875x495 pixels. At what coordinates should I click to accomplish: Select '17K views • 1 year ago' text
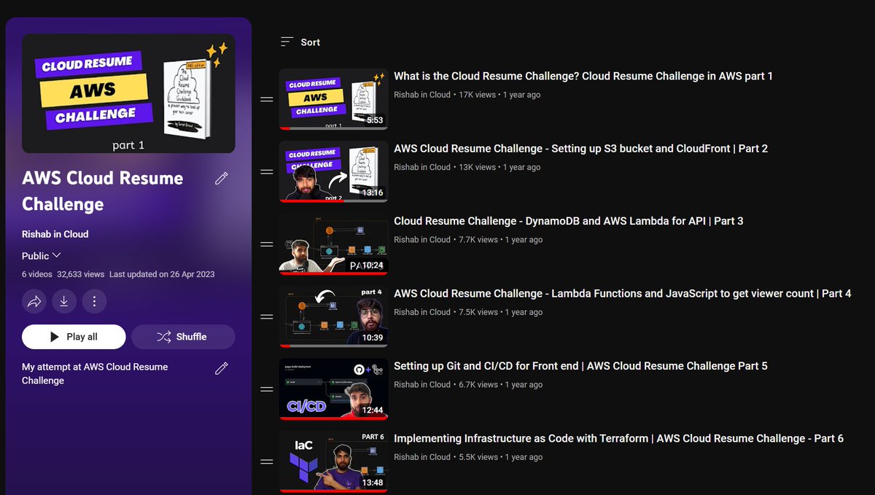(x=499, y=95)
